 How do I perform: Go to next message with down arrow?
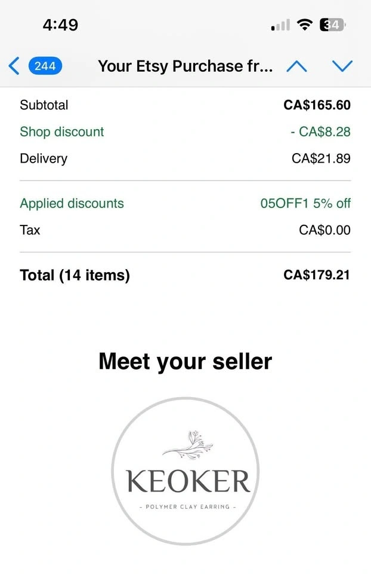pyautogui.click(x=342, y=66)
